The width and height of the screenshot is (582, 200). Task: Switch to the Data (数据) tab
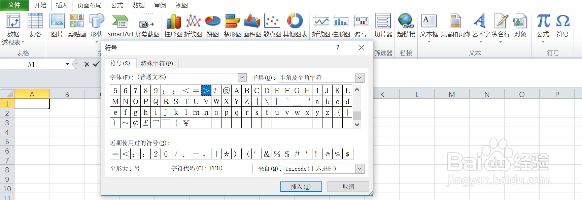point(139,5)
